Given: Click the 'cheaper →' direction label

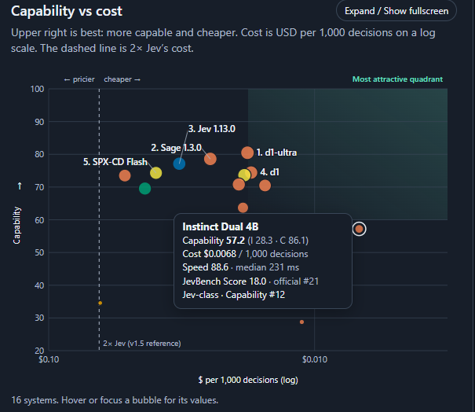Looking at the screenshot, I should pos(122,79).
